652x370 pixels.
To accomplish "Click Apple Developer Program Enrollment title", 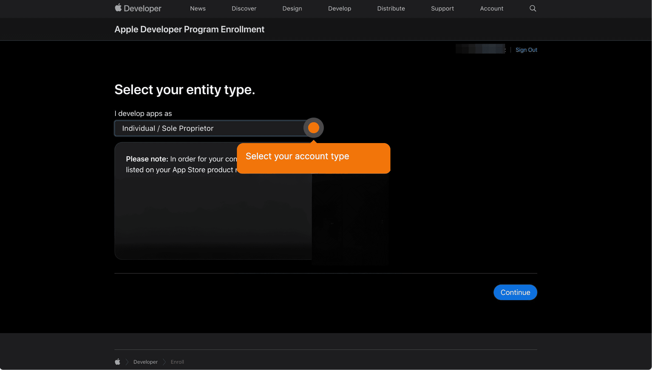I will (189, 29).
